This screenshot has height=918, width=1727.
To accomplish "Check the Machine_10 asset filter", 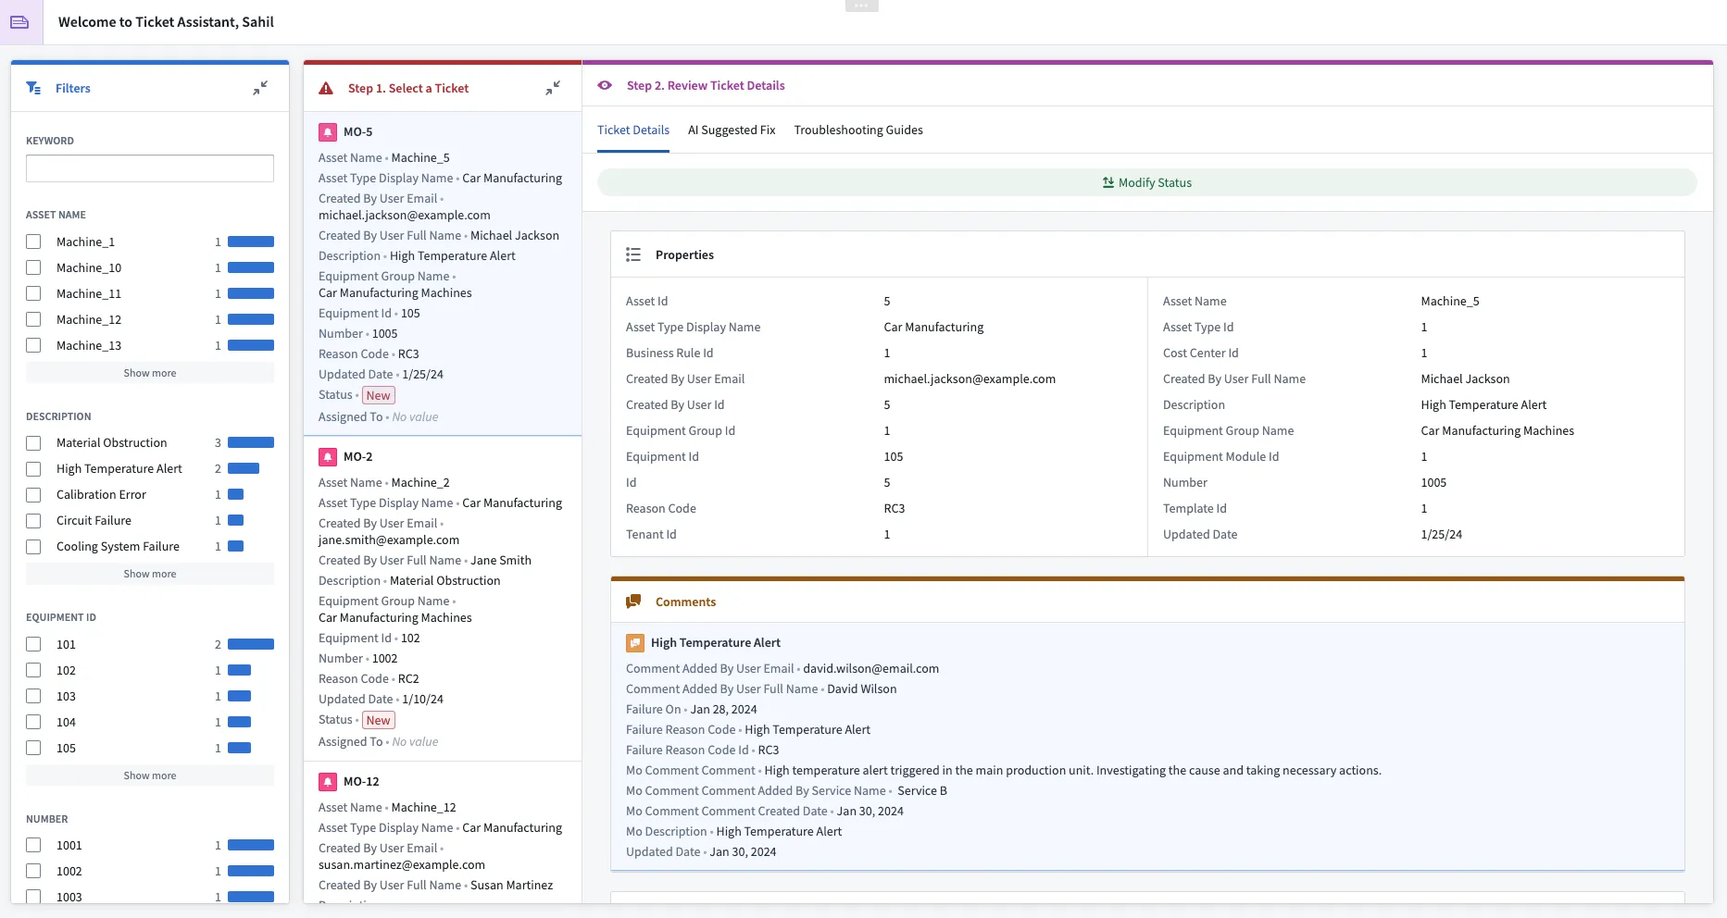I will click(x=33, y=267).
